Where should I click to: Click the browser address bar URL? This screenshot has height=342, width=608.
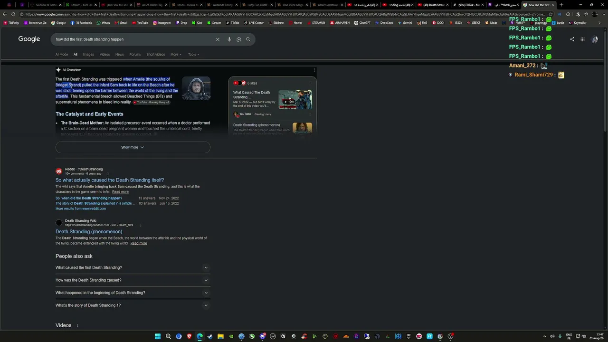285,14
